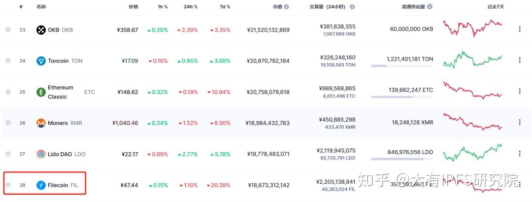Click the info icon beside 市值 header
Screen dimensions: 532x202
click(287, 7)
